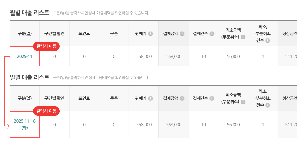Screen dimensions: 307x146
Task: Open the 결제금액 info icon in daily table
Action: point(182,98)
